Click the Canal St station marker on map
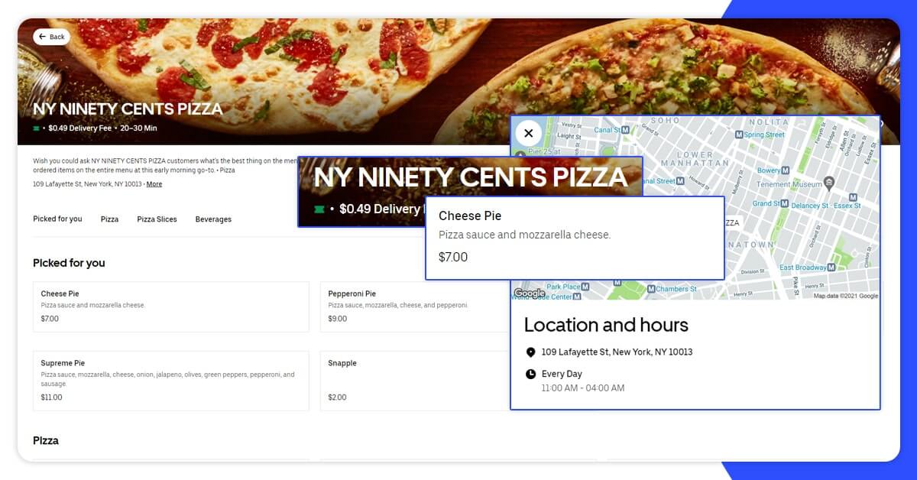 pos(625,130)
